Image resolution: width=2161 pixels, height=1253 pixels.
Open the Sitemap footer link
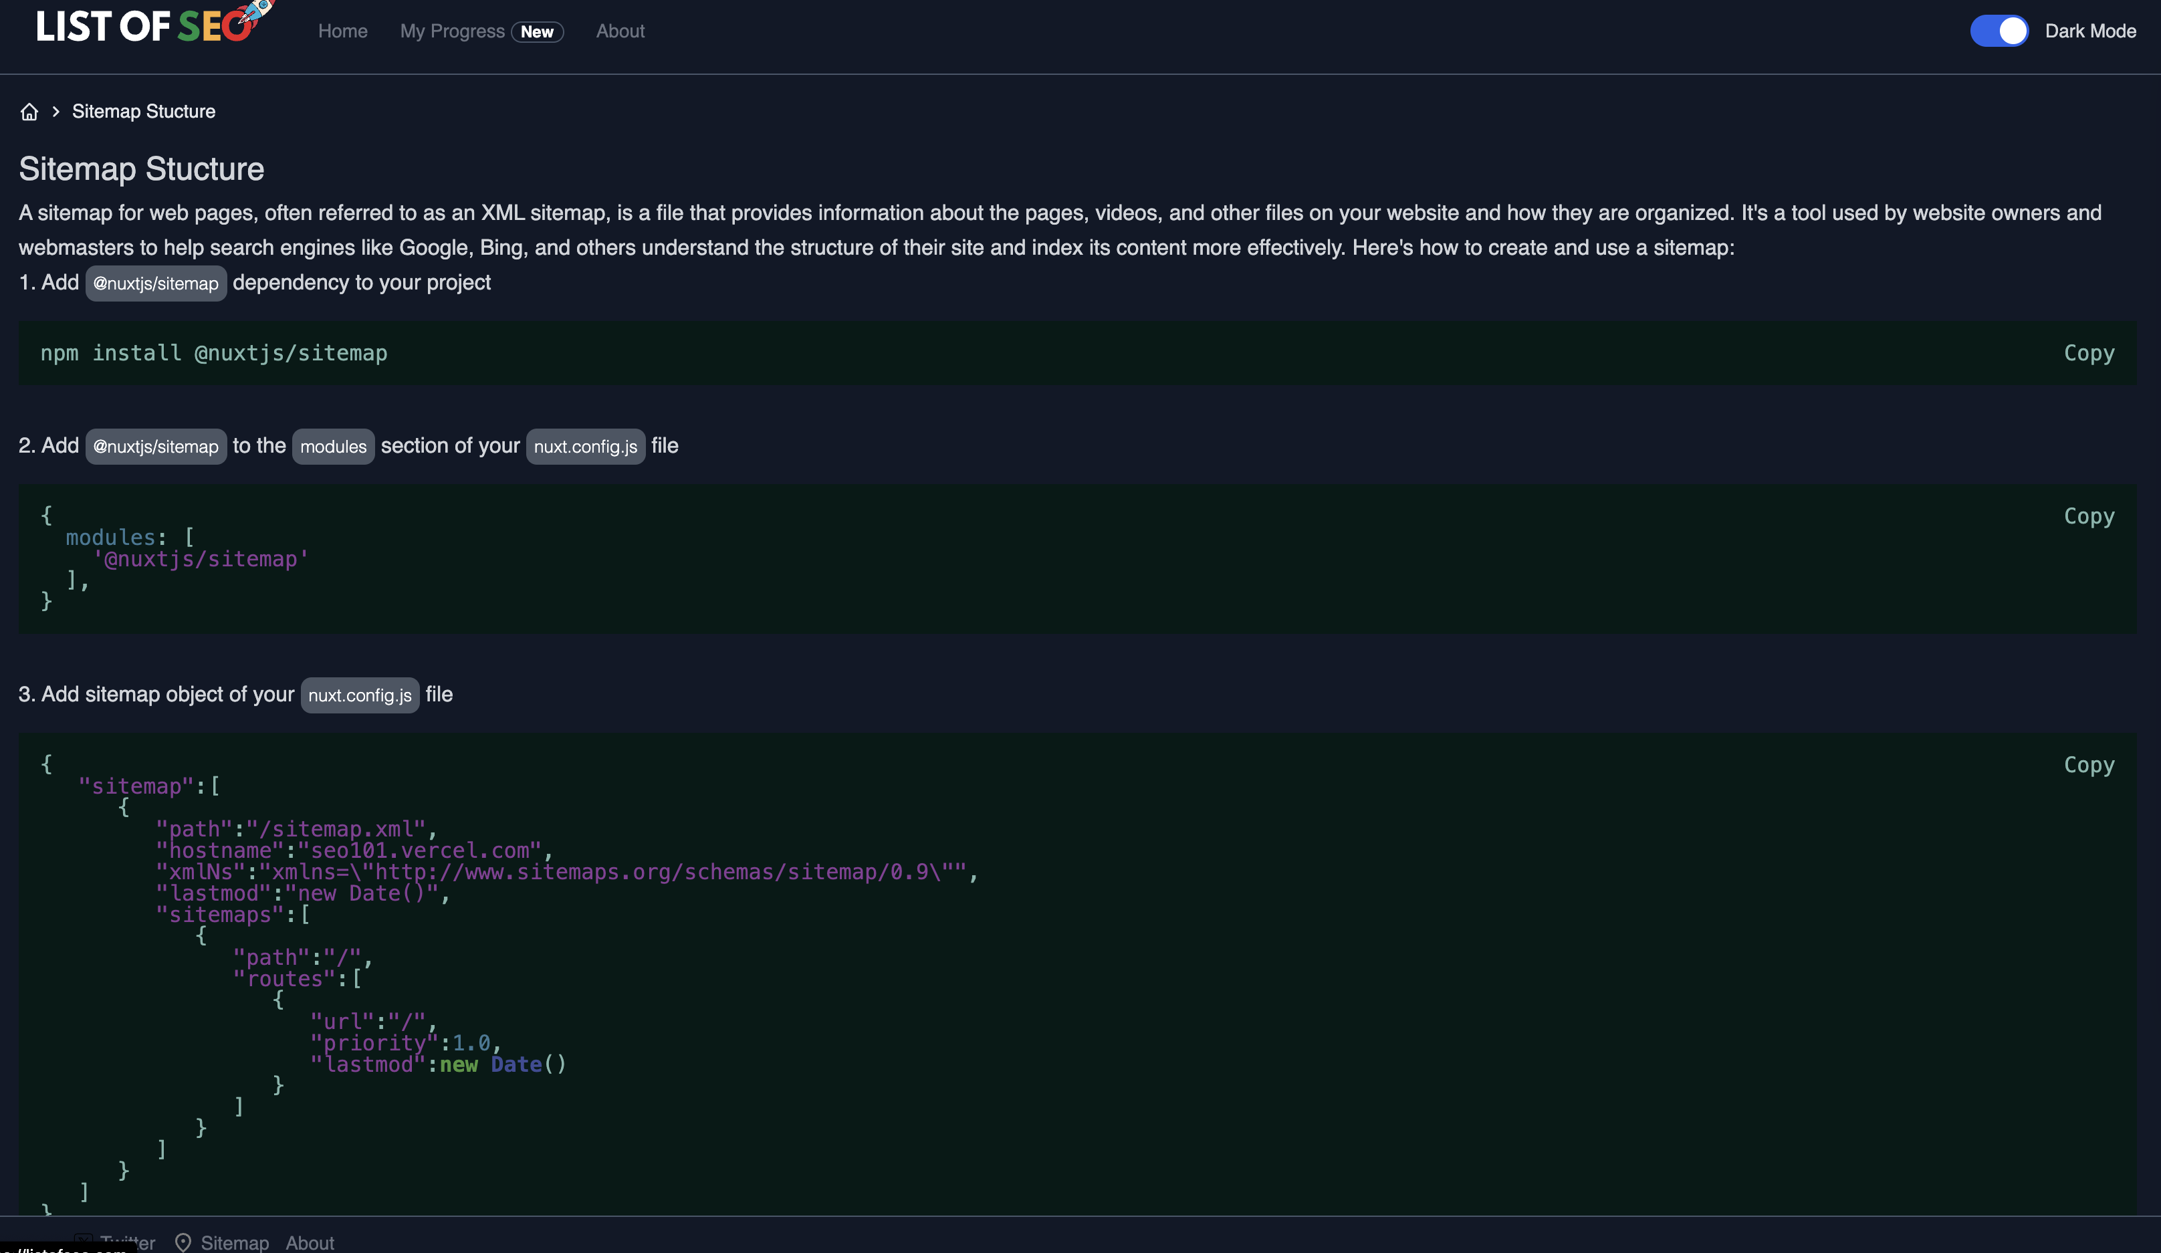(x=234, y=1243)
